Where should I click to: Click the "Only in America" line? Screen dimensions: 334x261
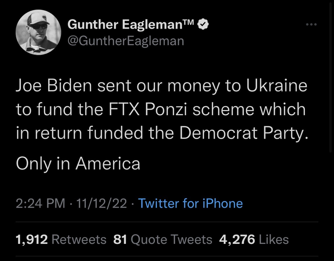pos(78,163)
